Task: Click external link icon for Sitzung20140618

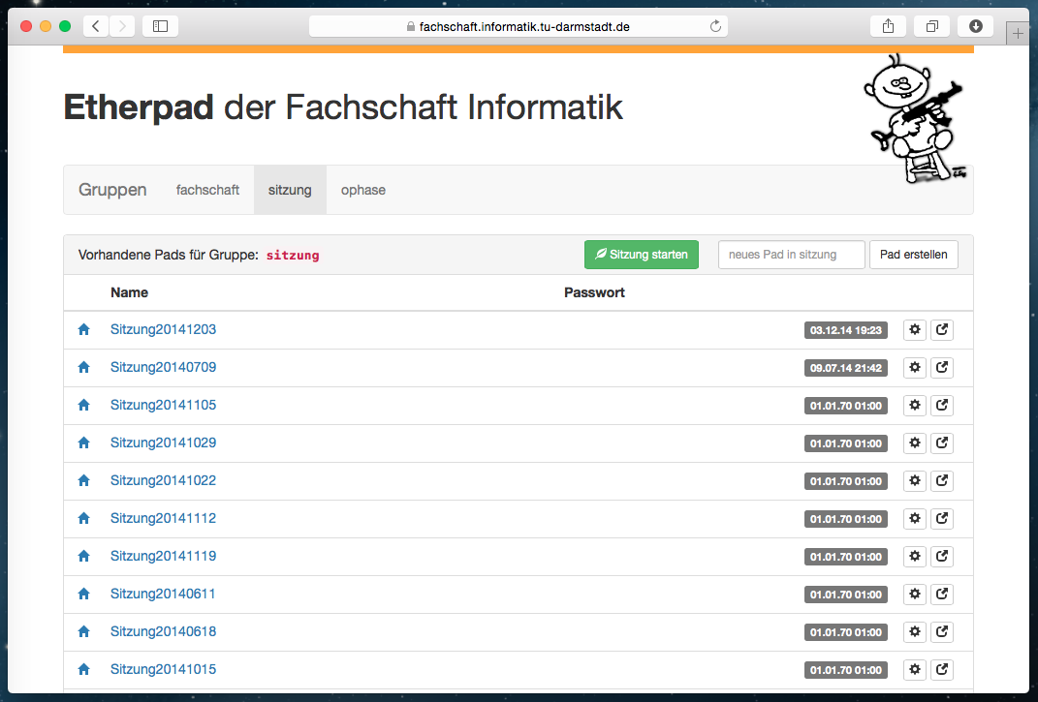Action: 942,631
